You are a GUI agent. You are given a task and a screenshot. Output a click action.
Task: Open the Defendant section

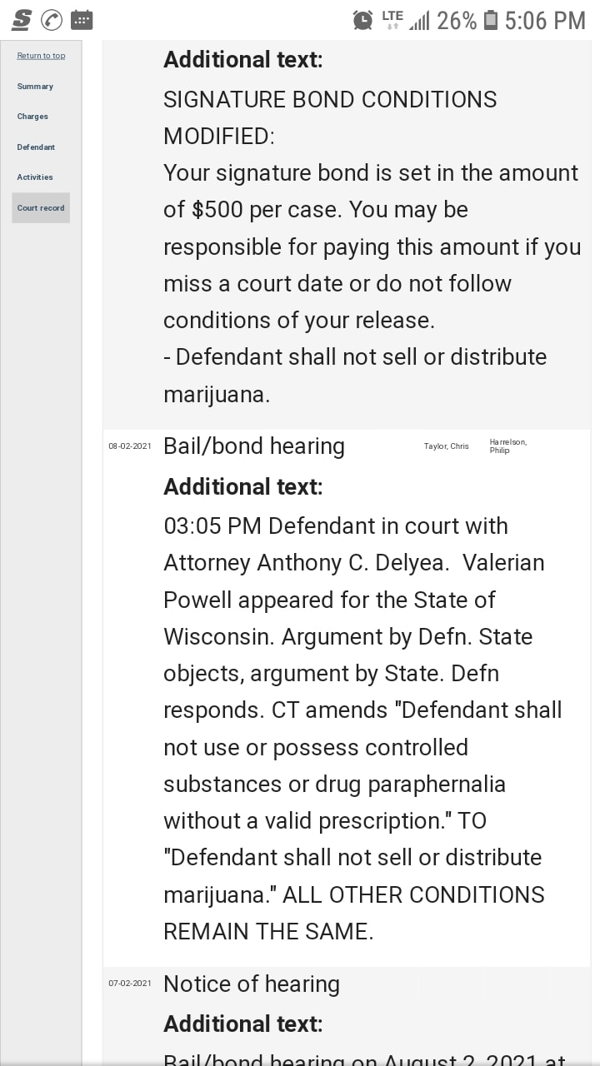(36, 147)
